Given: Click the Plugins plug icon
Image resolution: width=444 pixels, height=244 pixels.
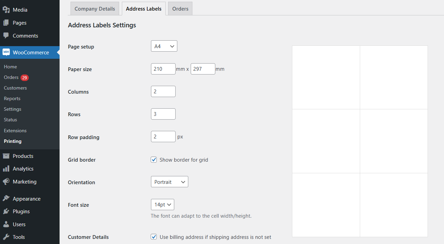Looking at the screenshot, I should [6, 212].
